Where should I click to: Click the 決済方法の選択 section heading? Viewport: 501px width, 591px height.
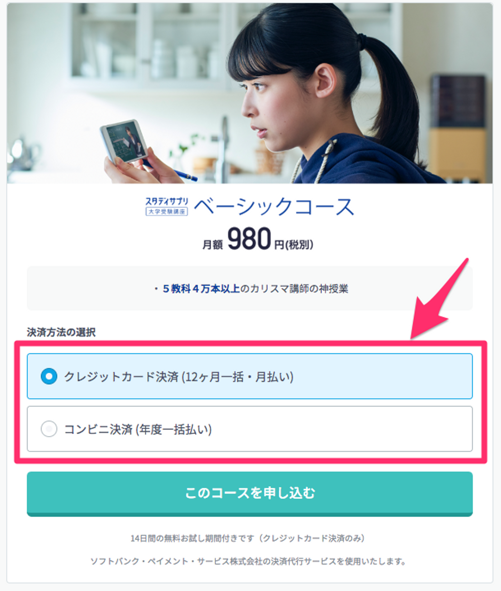61,332
